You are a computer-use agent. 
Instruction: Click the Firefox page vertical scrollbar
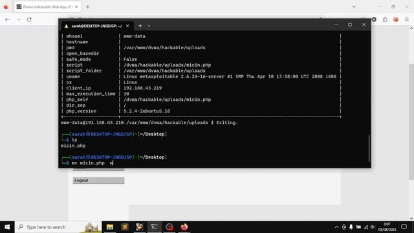tap(411, 122)
